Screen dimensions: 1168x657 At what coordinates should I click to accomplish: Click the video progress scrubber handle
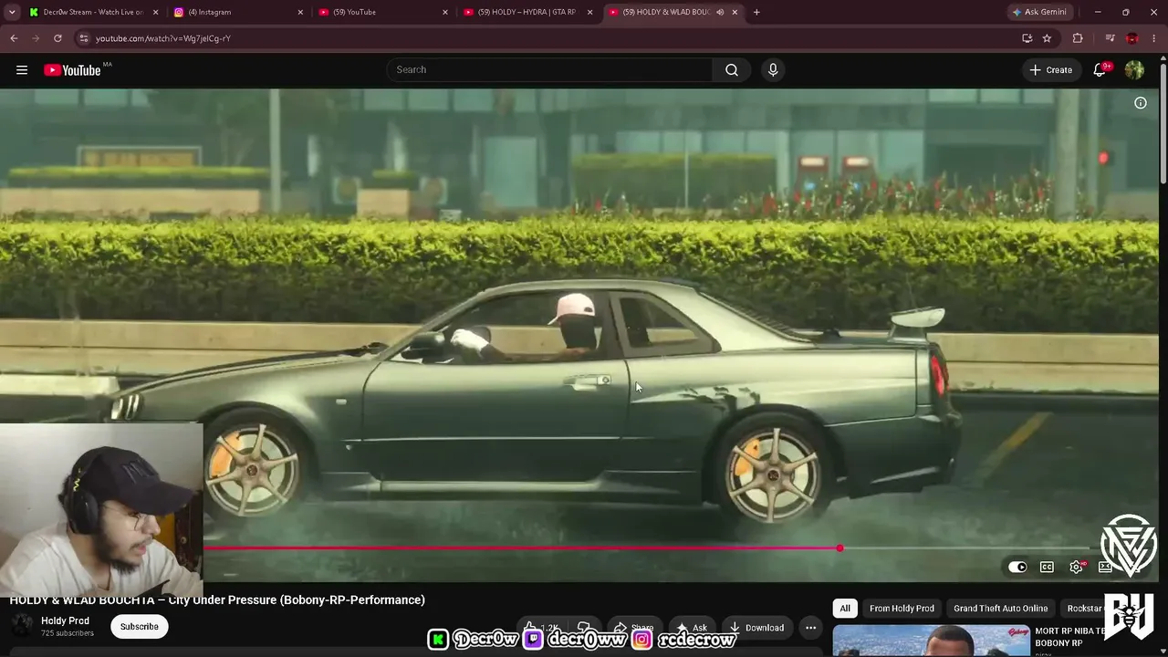[x=839, y=548]
